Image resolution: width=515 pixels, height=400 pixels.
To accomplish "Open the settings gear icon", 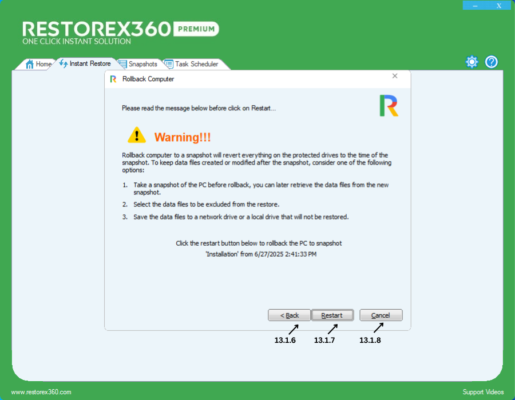I will point(472,62).
